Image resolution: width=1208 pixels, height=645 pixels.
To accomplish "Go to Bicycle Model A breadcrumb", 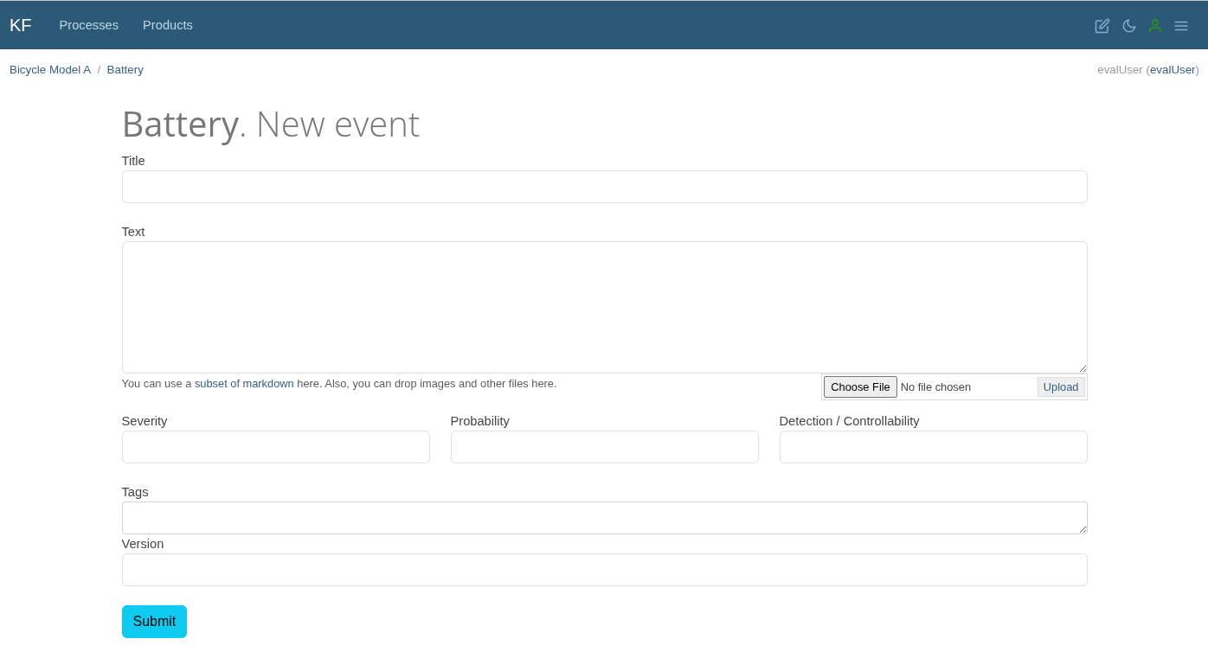I will coord(50,70).
